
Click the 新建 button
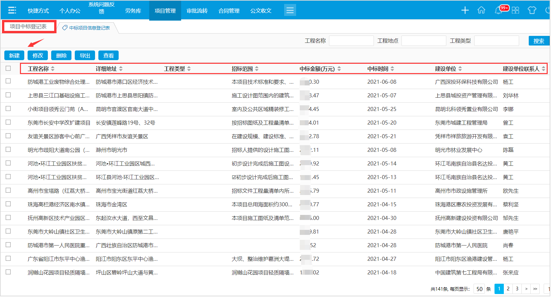pos(14,55)
